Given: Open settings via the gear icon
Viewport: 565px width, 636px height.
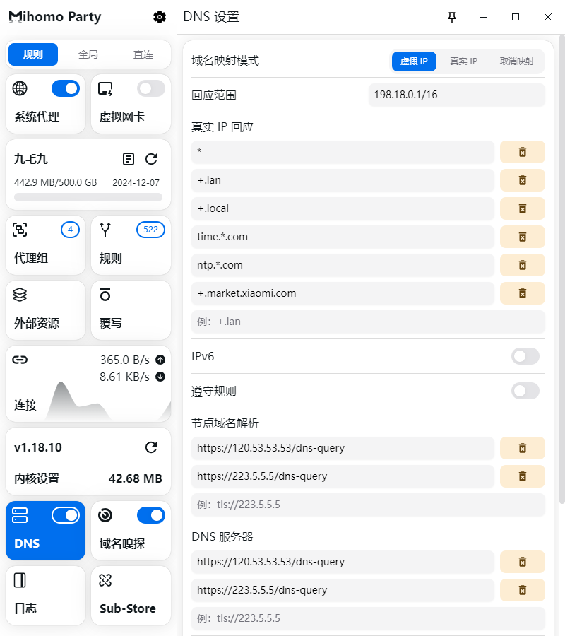Looking at the screenshot, I should click(x=160, y=17).
